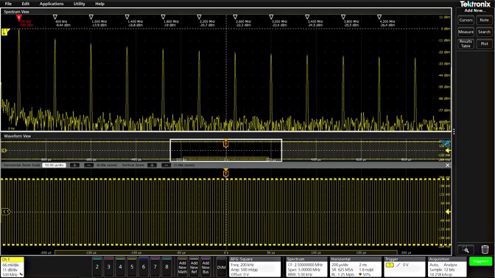Increase horizontal zoom with plus button

point(74,165)
